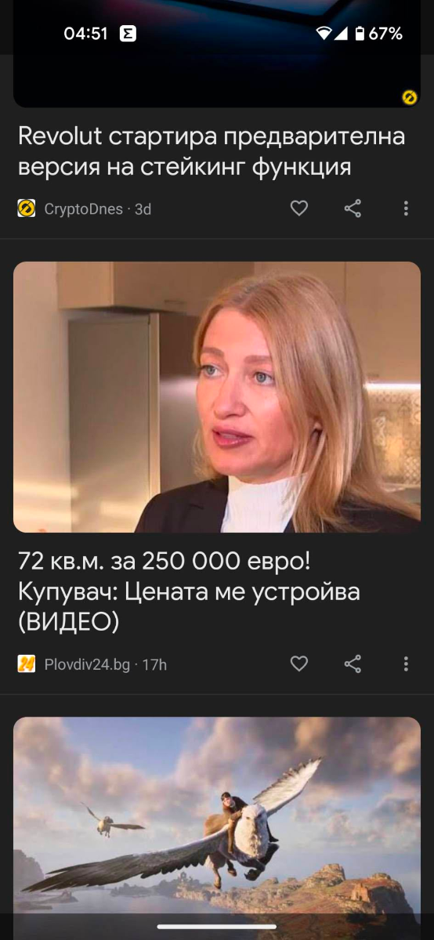This screenshot has width=434, height=940.
Task: Tap the Wi-Fi status icon
Action: pos(324,34)
